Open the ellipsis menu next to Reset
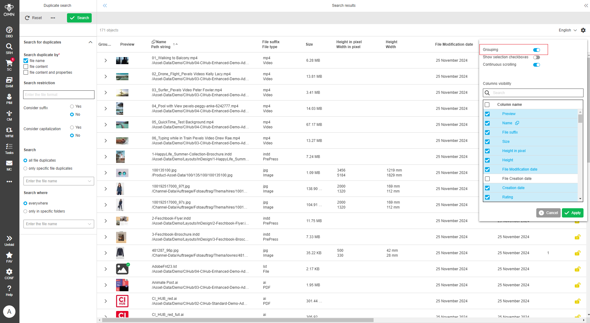Image resolution: width=590 pixels, height=323 pixels. coord(53,18)
